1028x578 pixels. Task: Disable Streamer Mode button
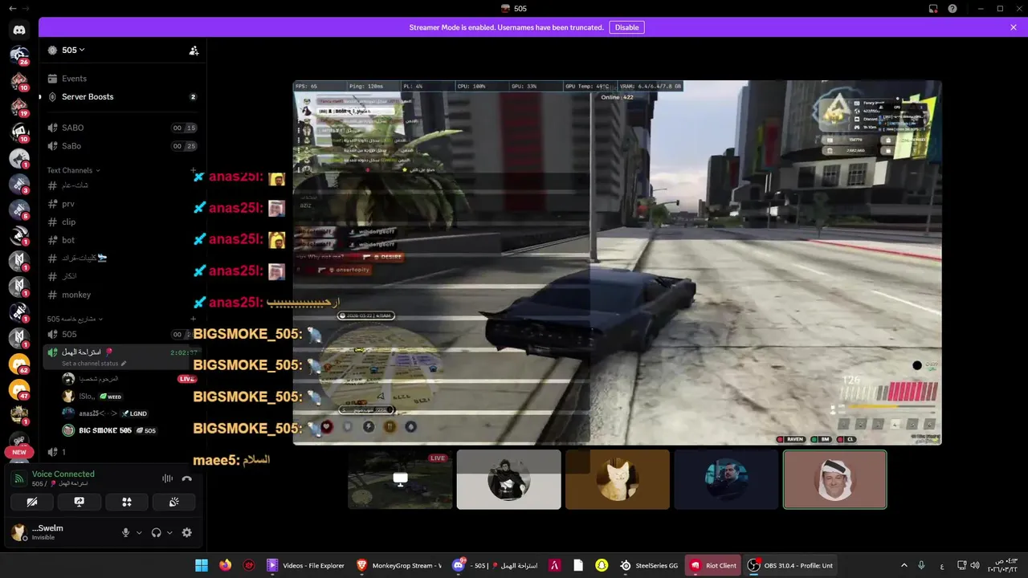click(626, 27)
